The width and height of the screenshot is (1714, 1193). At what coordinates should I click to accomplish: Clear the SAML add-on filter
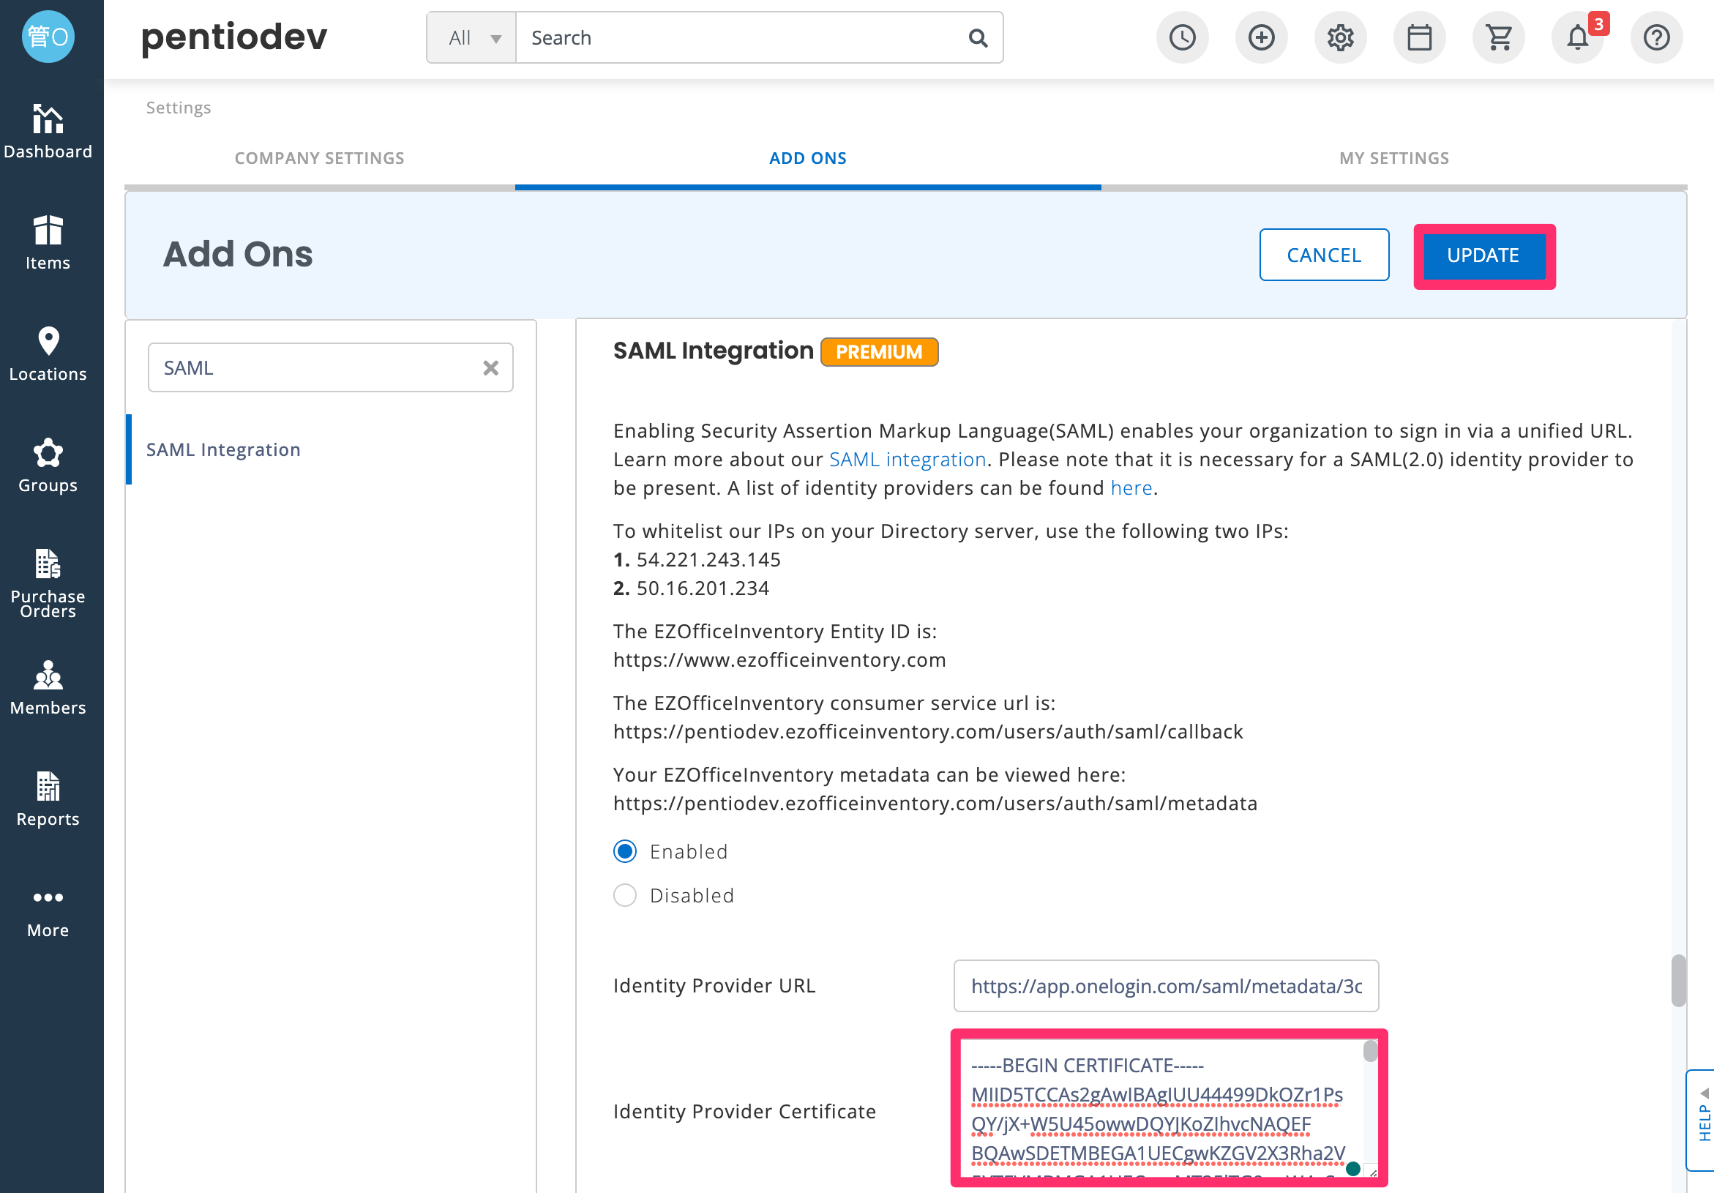click(490, 368)
